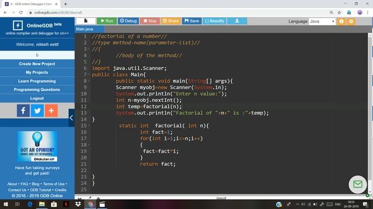
Task: Switch to the Main.java tab
Action: pos(89,29)
